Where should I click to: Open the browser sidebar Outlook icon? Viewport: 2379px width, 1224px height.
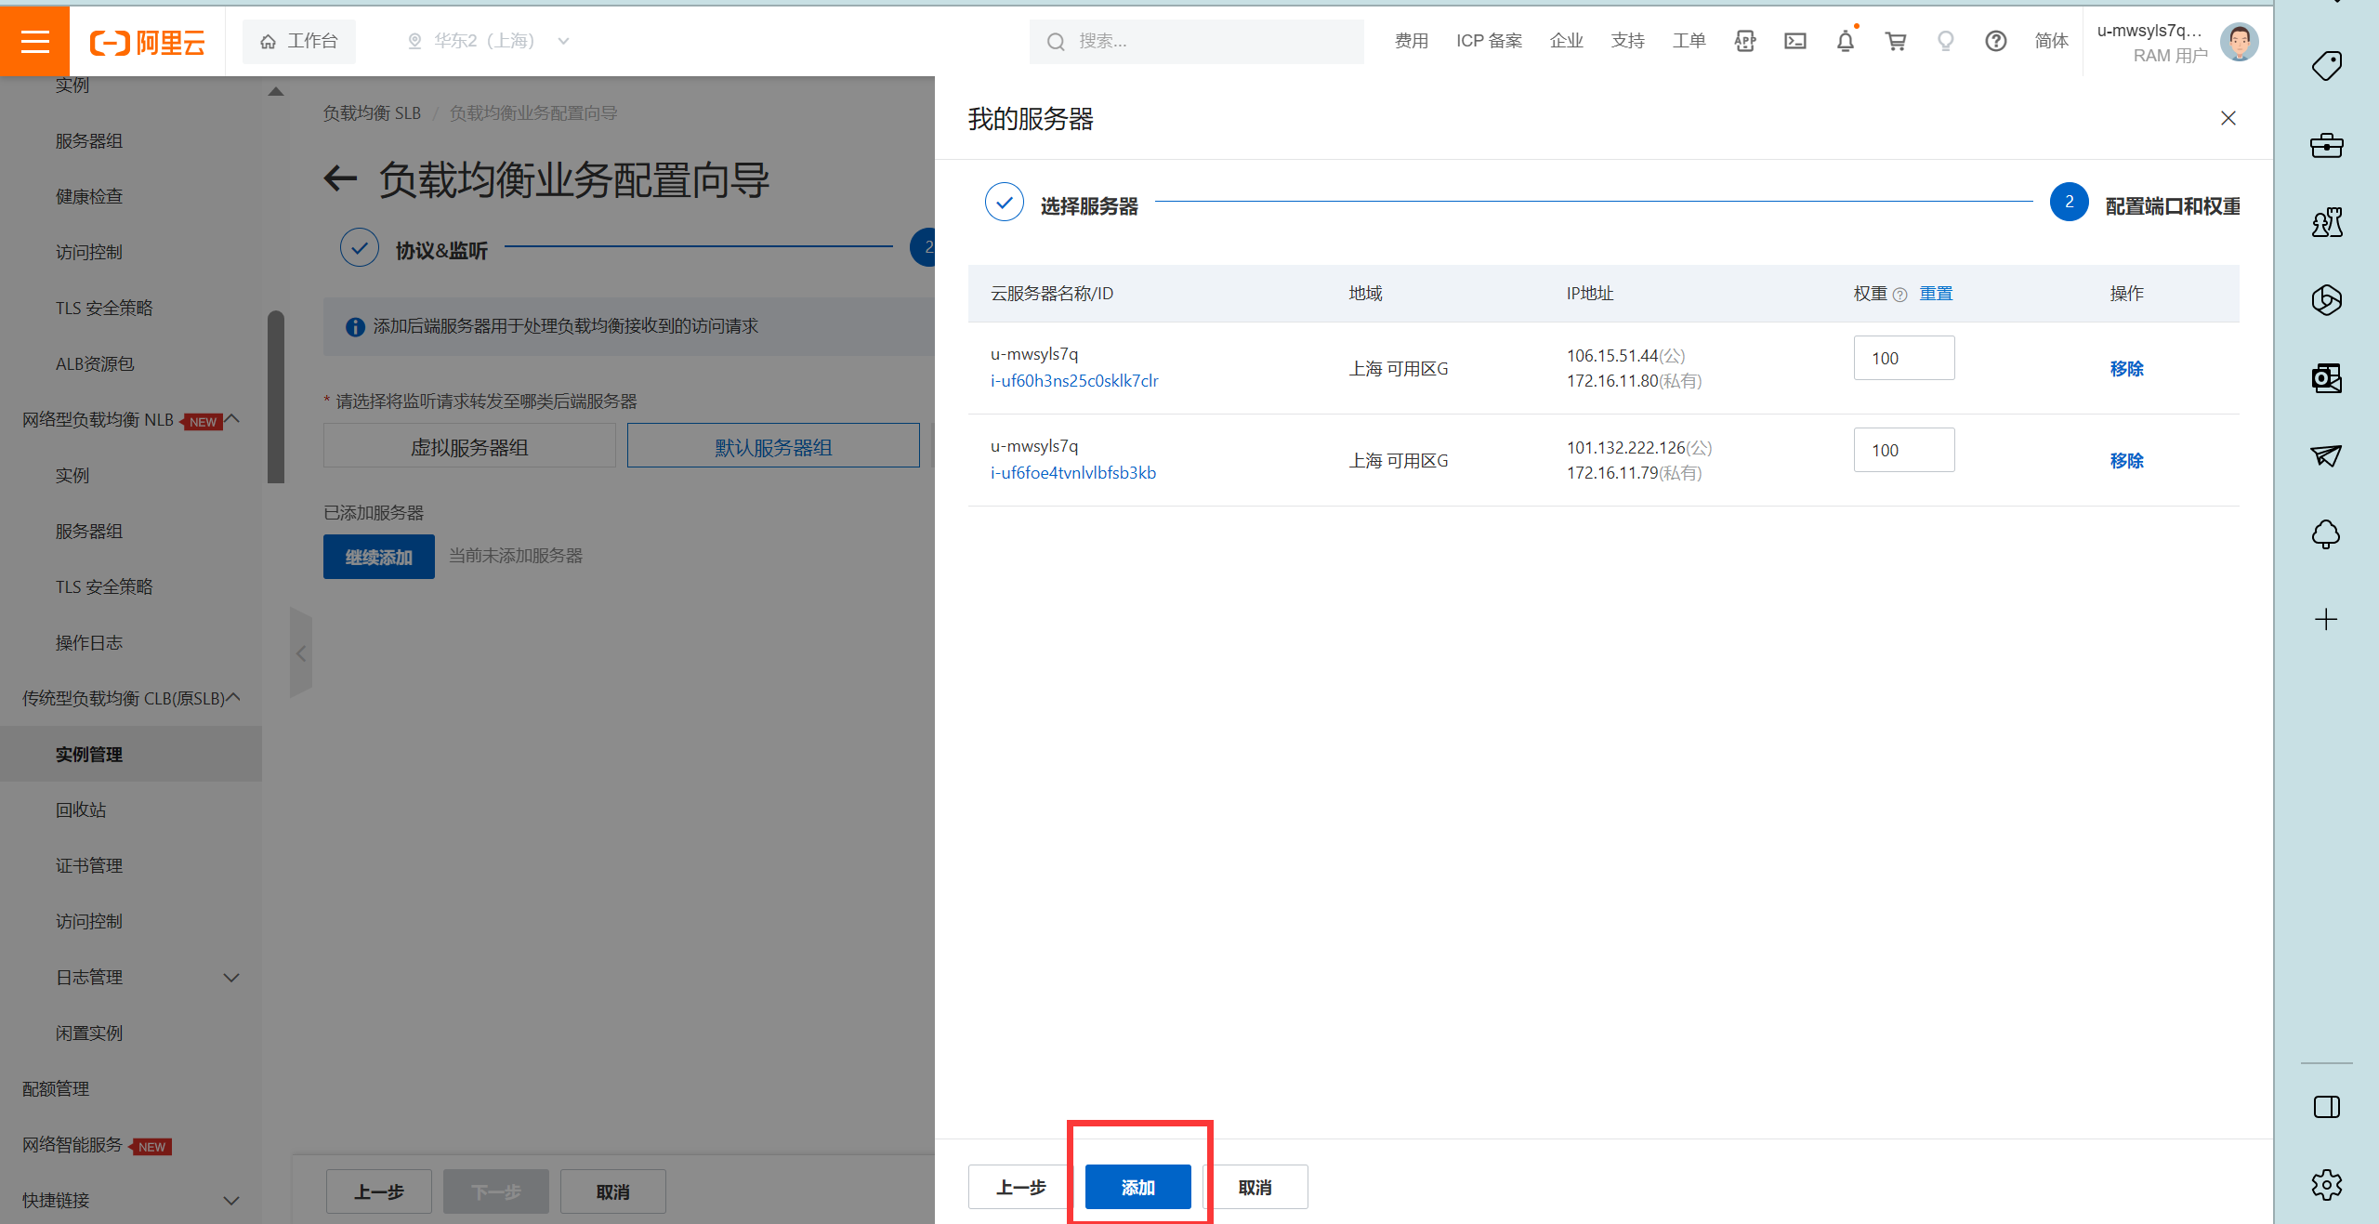click(x=2327, y=377)
